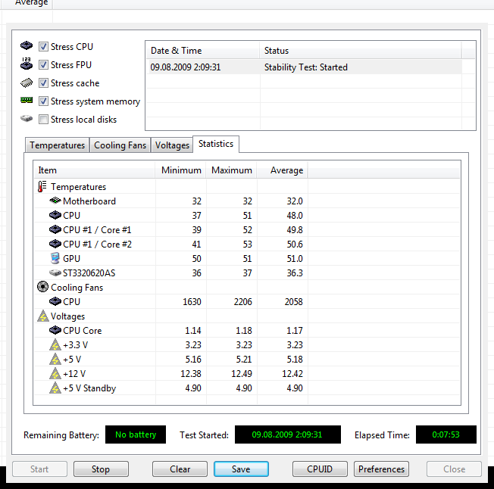Uncheck the Stress CPU checkbox
The width and height of the screenshot is (494, 489).
pos(44,47)
